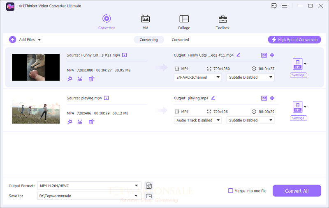The image size is (329, 208).
Task: Open the Converter tab
Action: pos(107,22)
